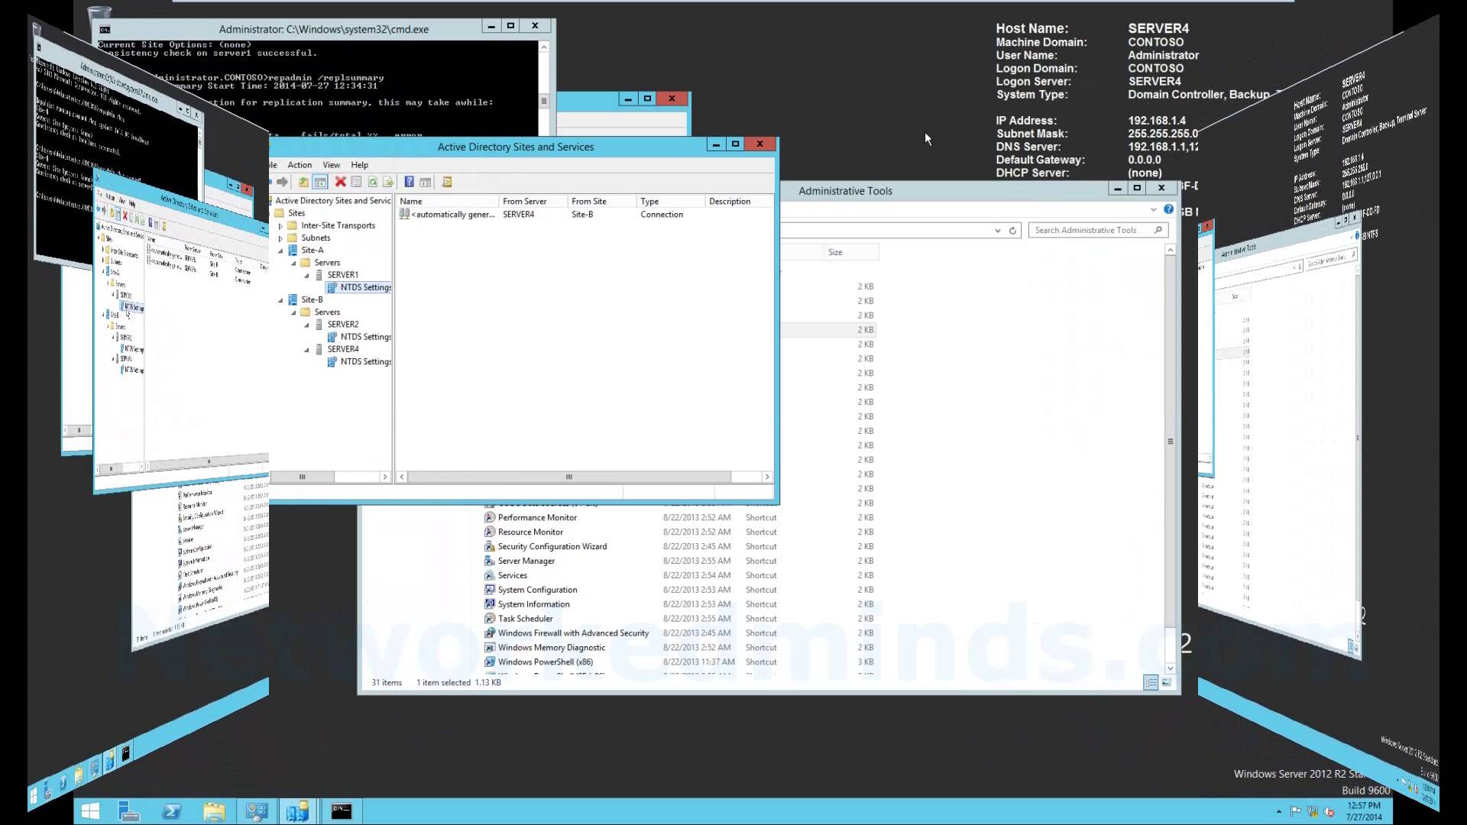Screen dimensions: 1467x825
Task: Collapse the Site-B node
Action: point(280,300)
